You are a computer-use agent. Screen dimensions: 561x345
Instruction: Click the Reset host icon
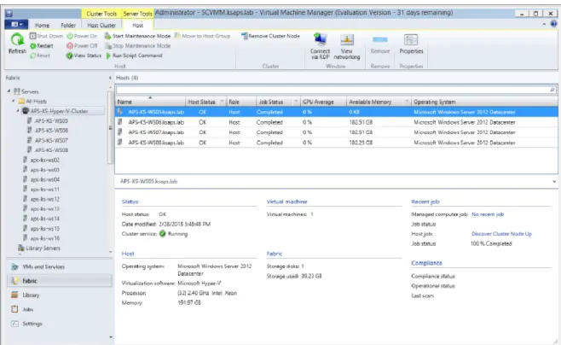[32, 56]
